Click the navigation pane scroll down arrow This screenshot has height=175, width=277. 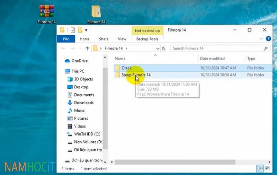point(105,162)
